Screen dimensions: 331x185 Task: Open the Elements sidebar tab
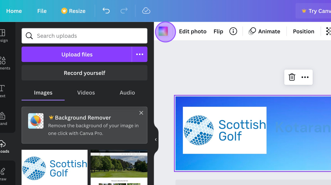point(5,63)
